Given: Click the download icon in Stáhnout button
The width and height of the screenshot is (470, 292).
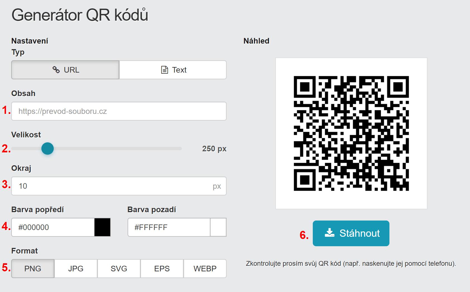Looking at the screenshot, I should (x=330, y=233).
